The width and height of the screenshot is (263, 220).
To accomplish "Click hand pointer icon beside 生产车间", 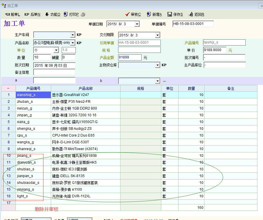I will (79, 35).
